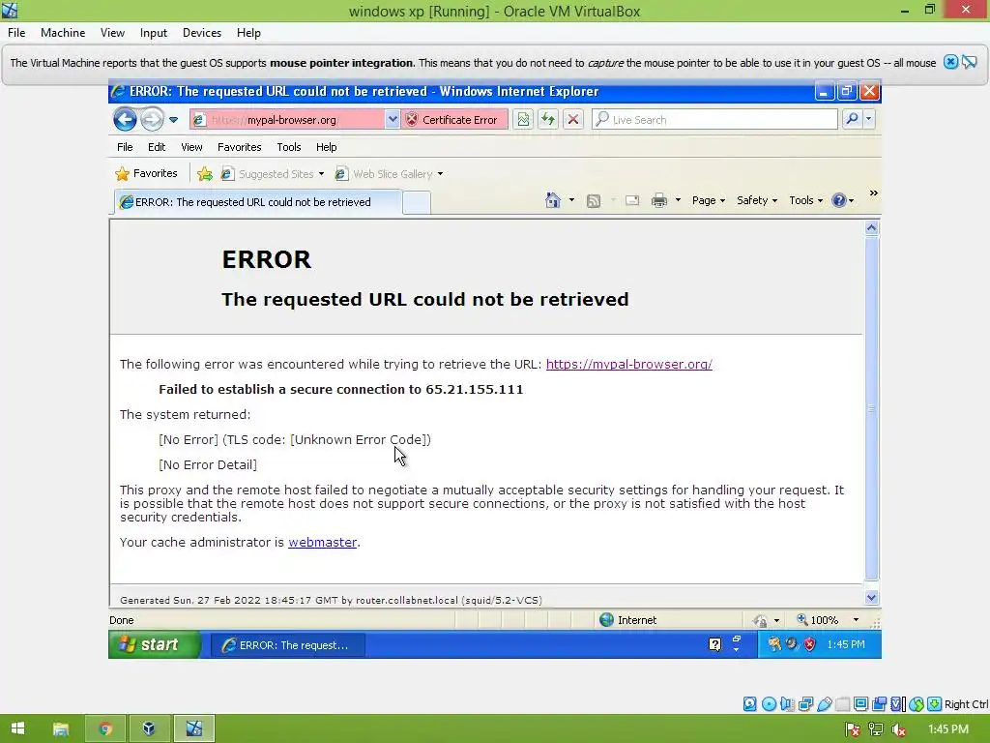This screenshot has width=990, height=743.
Task: Click the suppress-notification icon beside dismiss
Action: (969, 62)
